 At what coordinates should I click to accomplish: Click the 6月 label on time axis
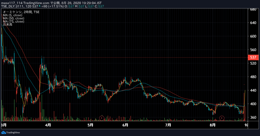point(125,125)
